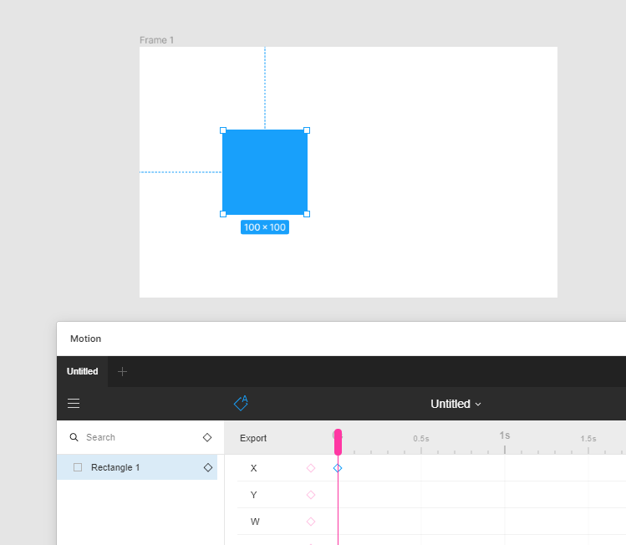The width and height of the screenshot is (626, 545).
Task: Toggle the Rectangle 1 layer checkbox icon
Action: [x=78, y=467]
